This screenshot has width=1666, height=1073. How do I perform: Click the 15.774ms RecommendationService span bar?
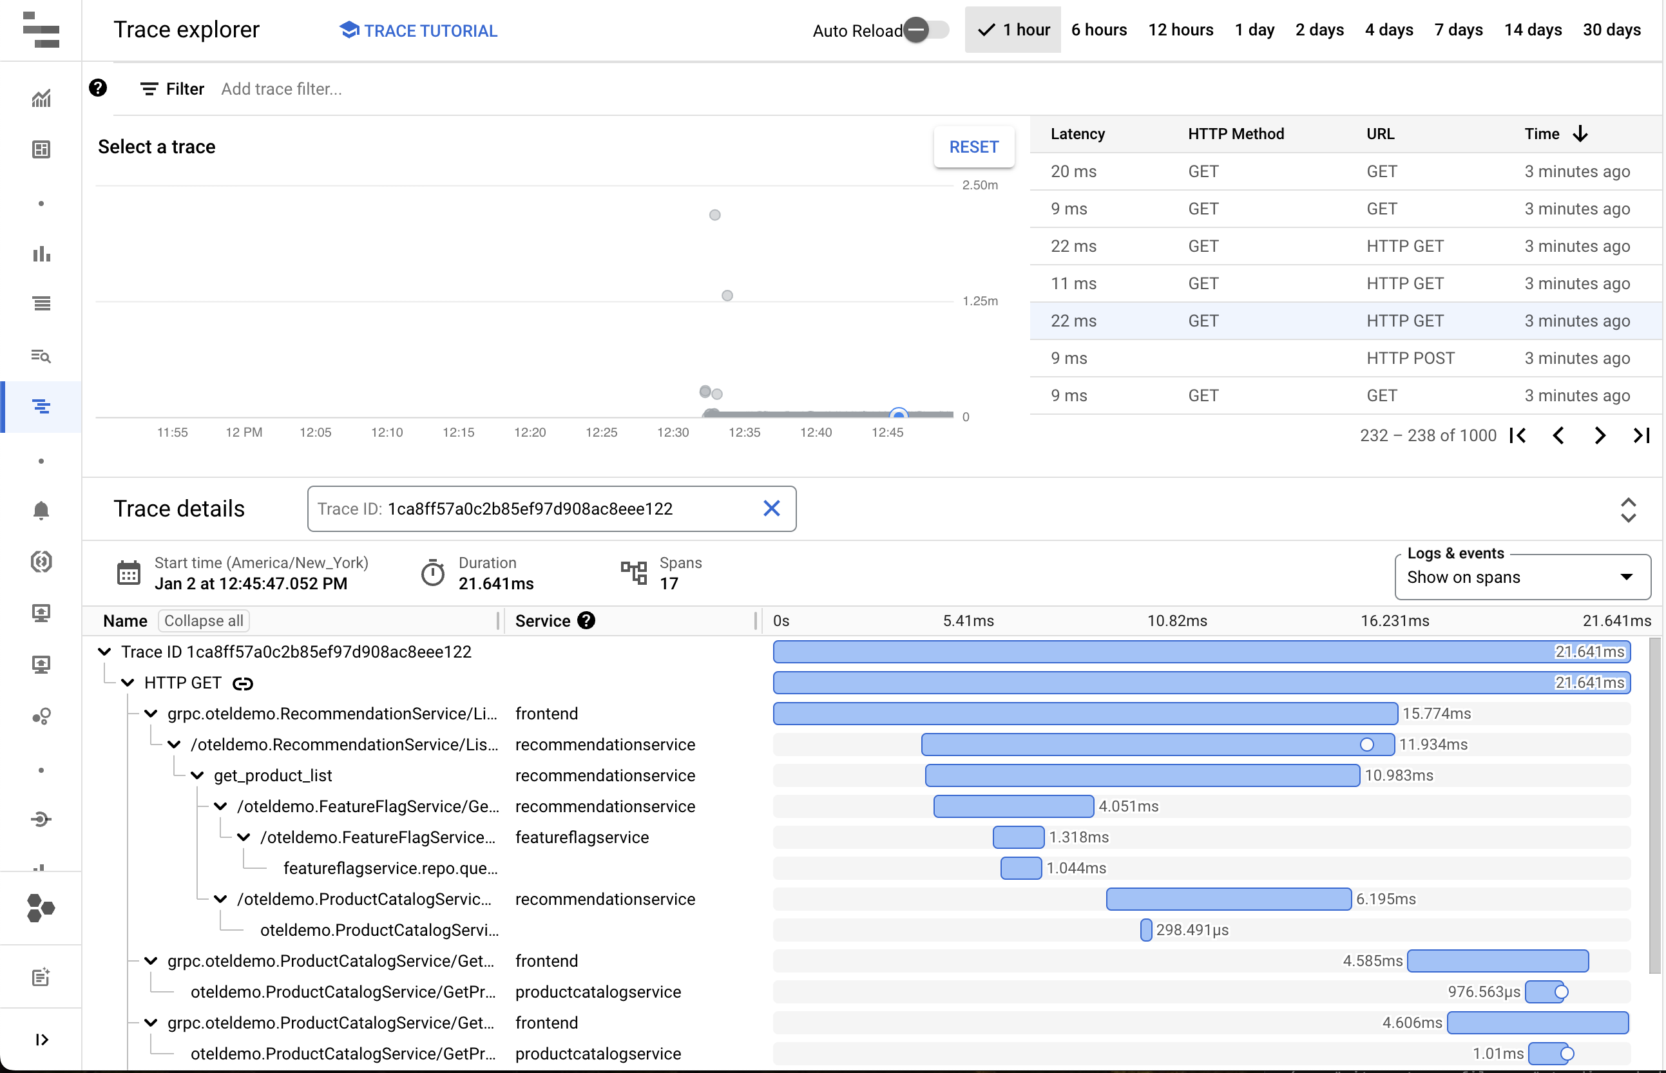(1085, 714)
